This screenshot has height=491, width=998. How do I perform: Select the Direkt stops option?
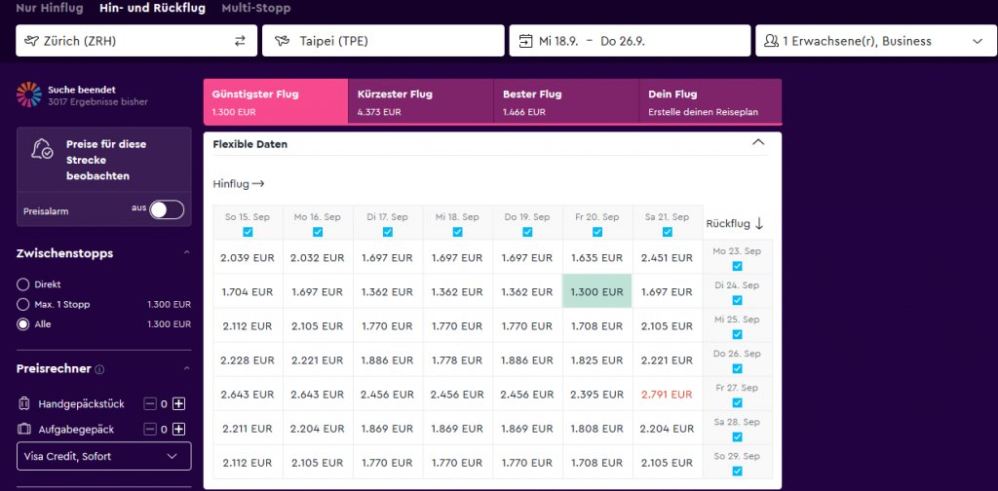pos(23,284)
